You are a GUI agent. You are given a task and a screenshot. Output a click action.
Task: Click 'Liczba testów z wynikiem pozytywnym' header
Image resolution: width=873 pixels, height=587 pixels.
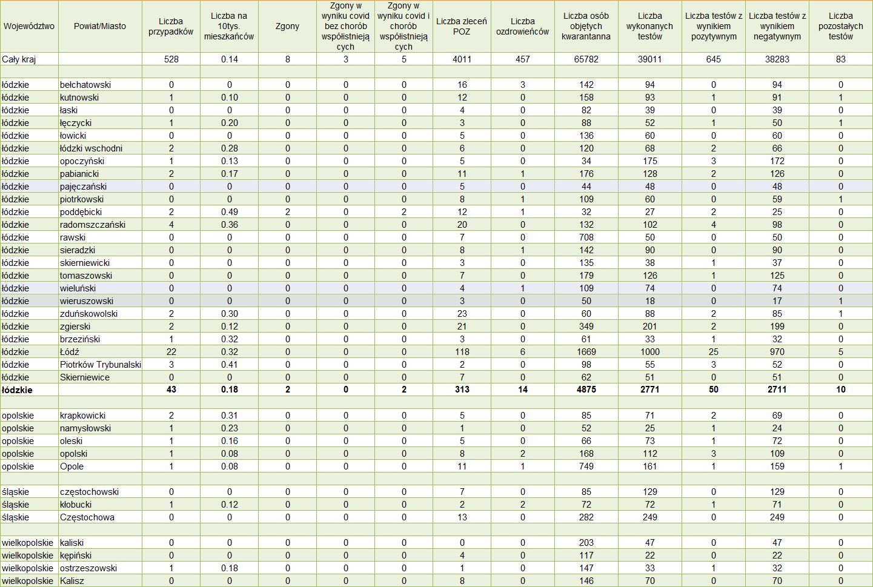714,26
